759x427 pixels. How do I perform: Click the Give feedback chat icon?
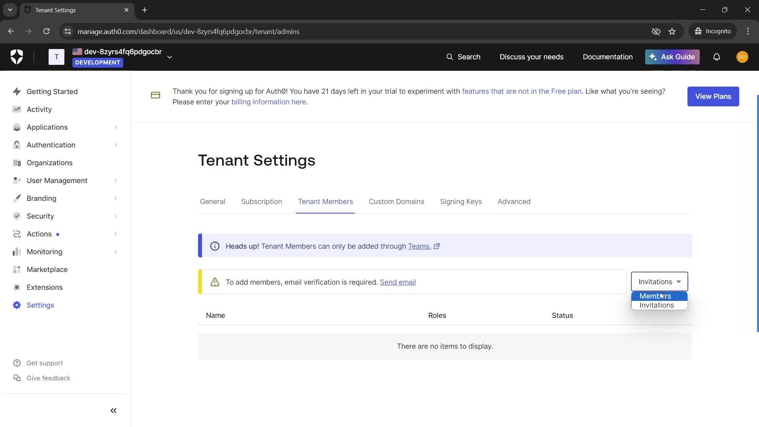click(17, 378)
